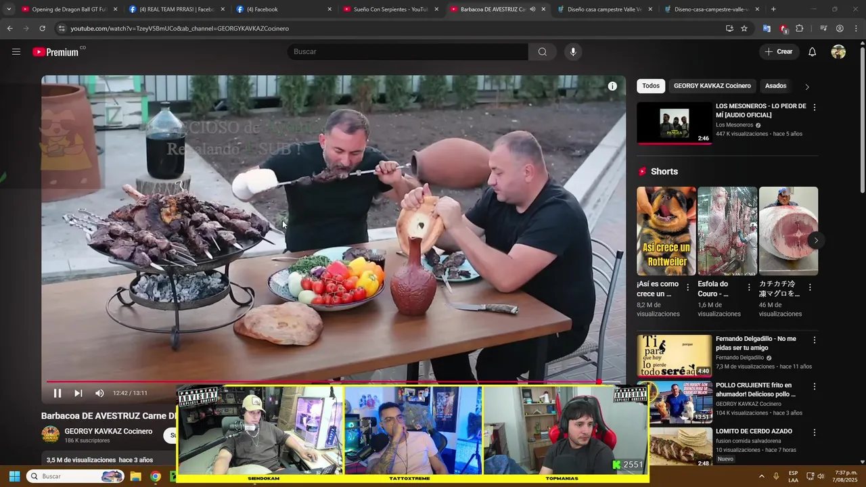Screen dimensions: 866x487
Task: Open GEORGY KAVKAZ Cocinero channel link
Action: 108,432
